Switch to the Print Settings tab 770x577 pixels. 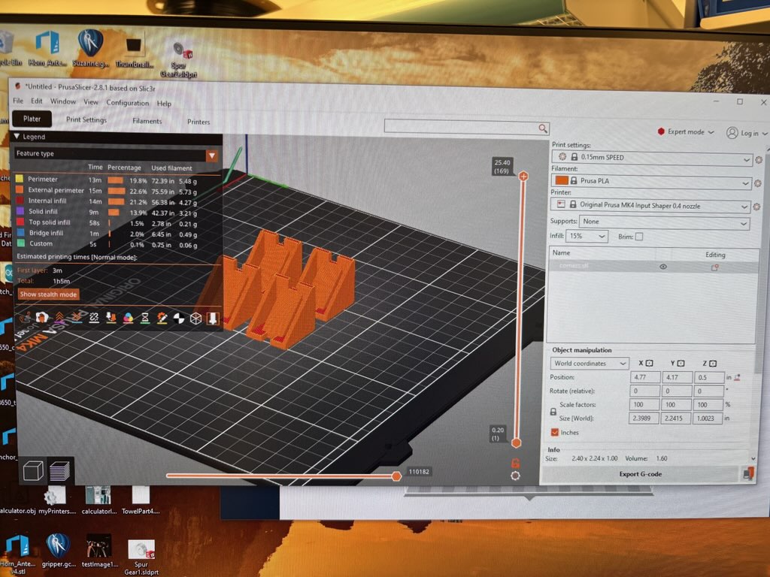click(86, 120)
